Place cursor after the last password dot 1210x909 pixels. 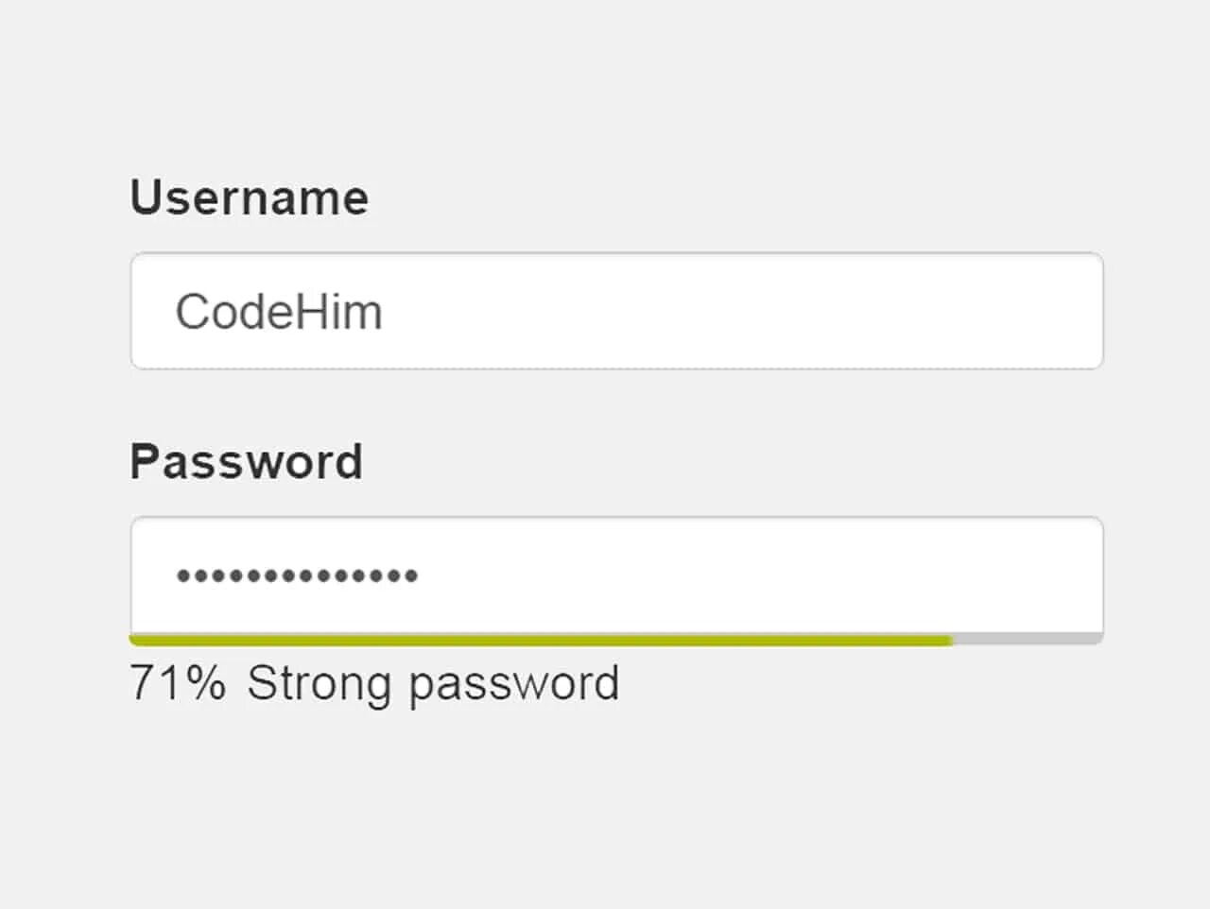coord(420,575)
